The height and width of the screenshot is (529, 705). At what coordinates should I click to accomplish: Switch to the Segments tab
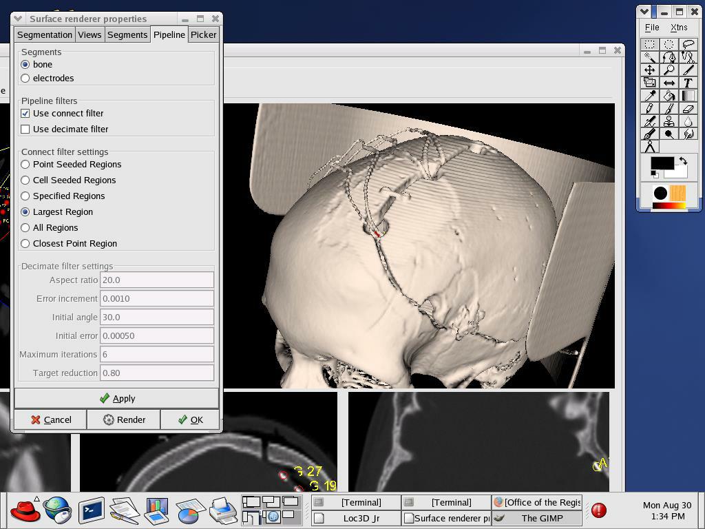pyautogui.click(x=127, y=34)
